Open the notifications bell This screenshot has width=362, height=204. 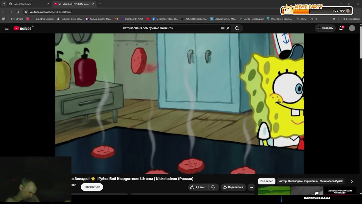(341, 28)
